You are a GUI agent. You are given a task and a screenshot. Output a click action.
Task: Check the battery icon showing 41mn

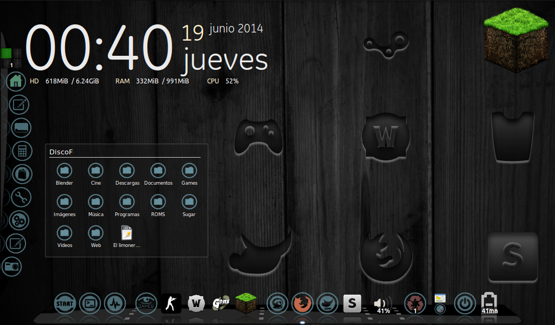coord(489,303)
